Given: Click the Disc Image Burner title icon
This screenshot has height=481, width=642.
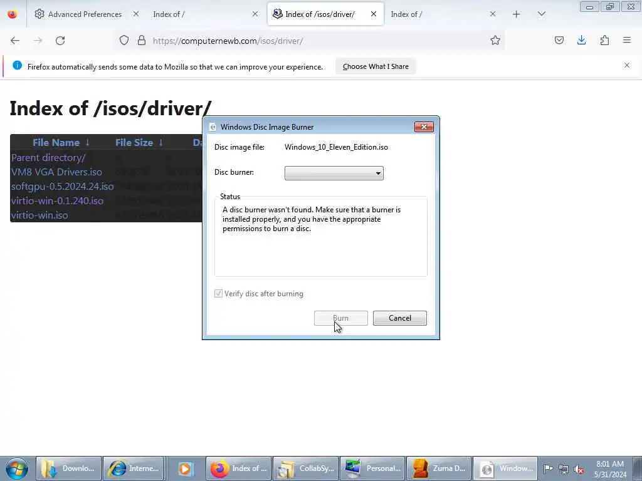Looking at the screenshot, I should (213, 127).
